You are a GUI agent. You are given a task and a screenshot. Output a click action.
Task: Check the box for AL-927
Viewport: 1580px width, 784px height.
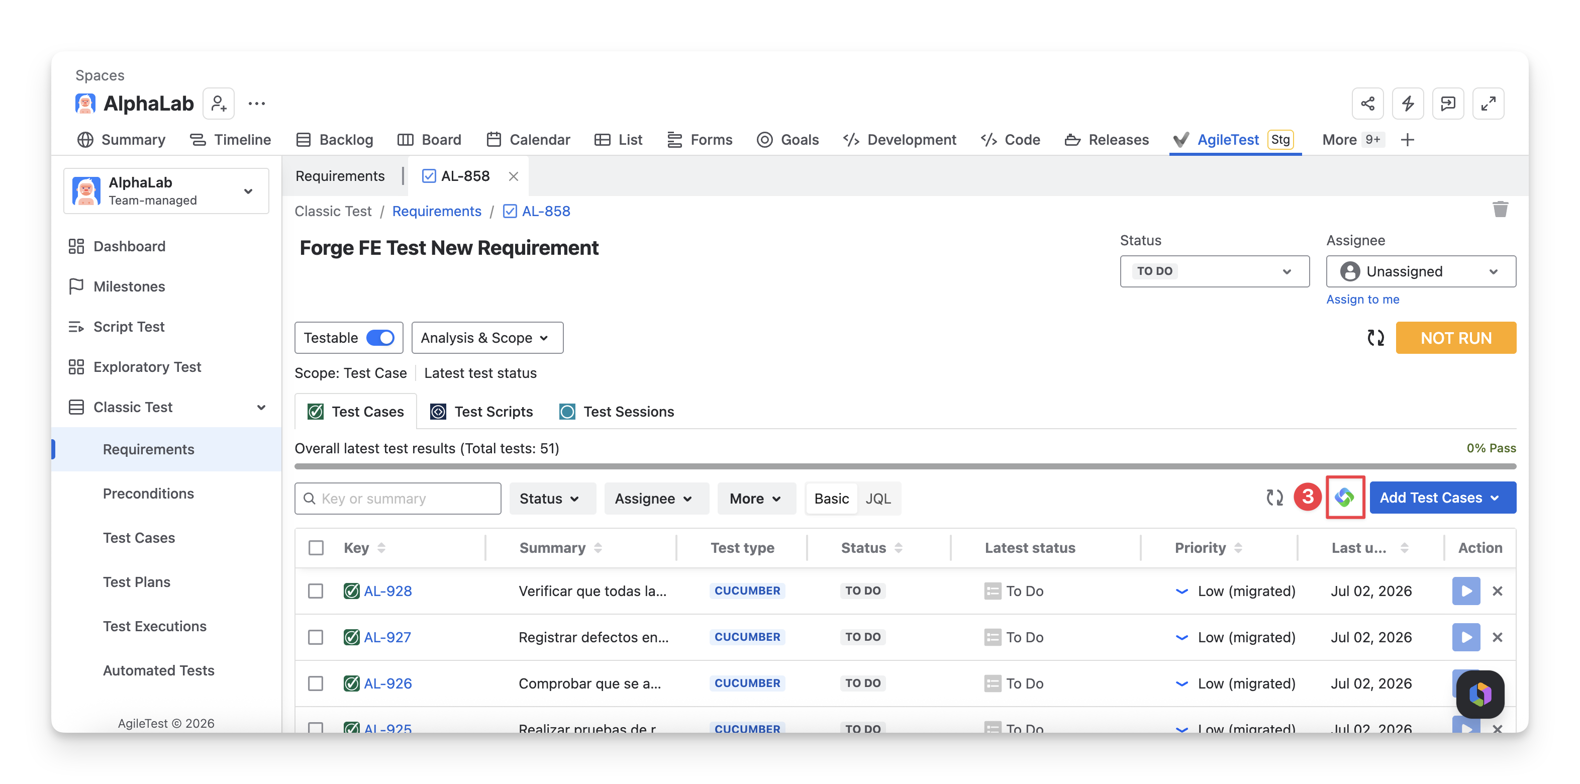(x=316, y=637)
